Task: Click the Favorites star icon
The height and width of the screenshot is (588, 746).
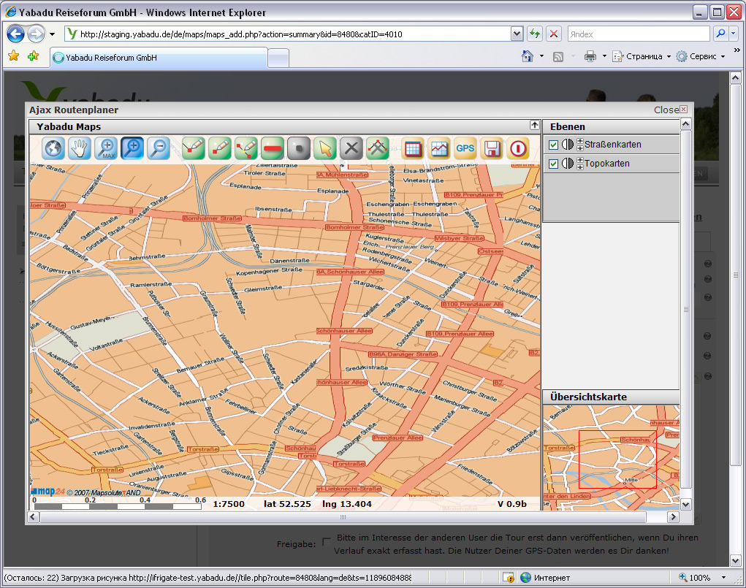Action: click(x=14, y=56)
